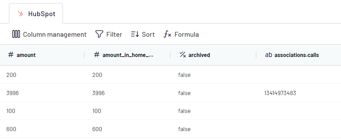Add a Formula column
341x139 pixels.
[181, 34]
